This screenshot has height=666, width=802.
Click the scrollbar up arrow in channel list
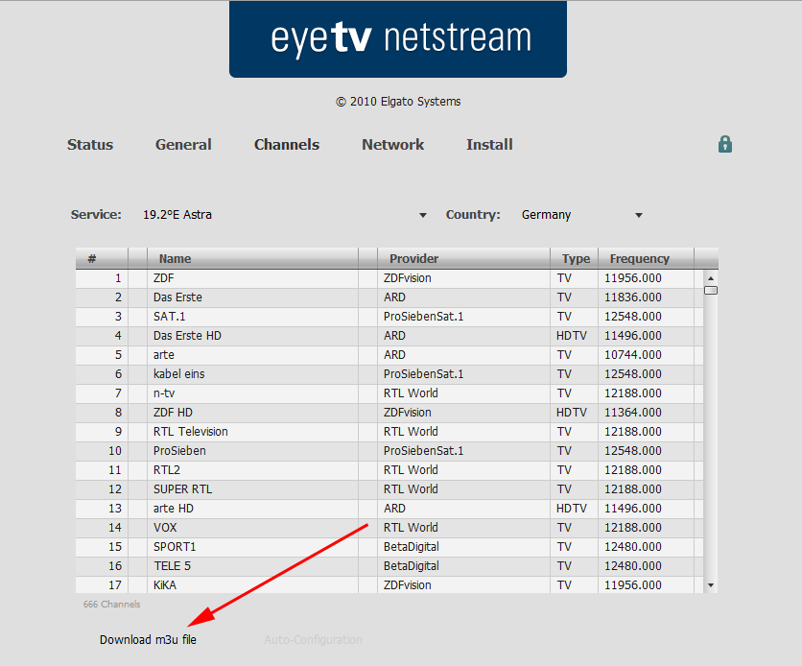coord(711,278)
